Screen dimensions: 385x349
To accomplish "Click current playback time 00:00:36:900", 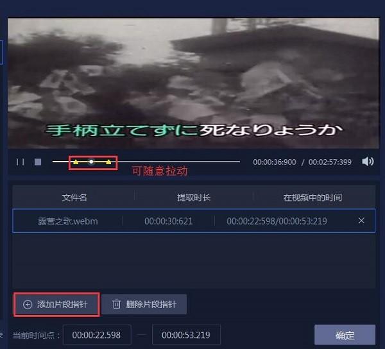I will click(275, 162).
